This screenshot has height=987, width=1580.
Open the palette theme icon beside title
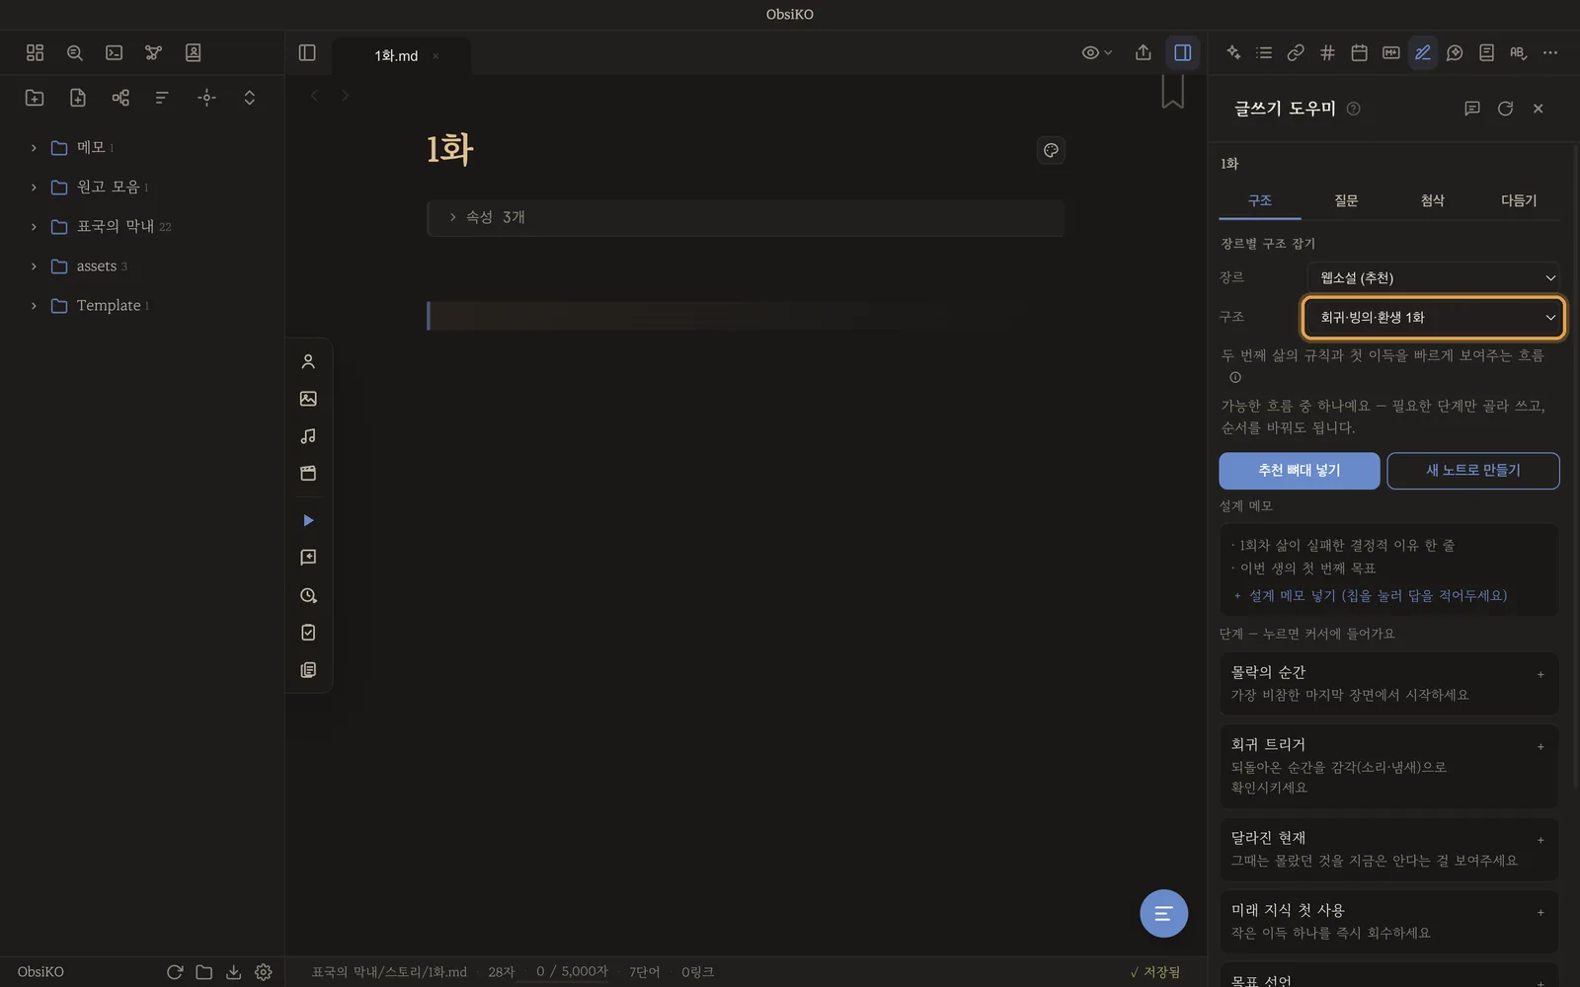1051,150
